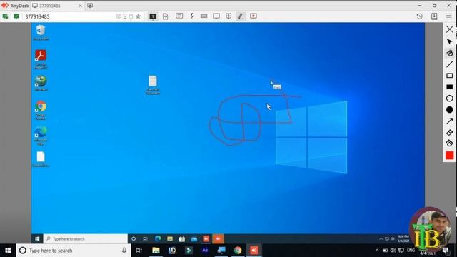
Task: Click the microphone icon in local search box
Action: point(124,251)
